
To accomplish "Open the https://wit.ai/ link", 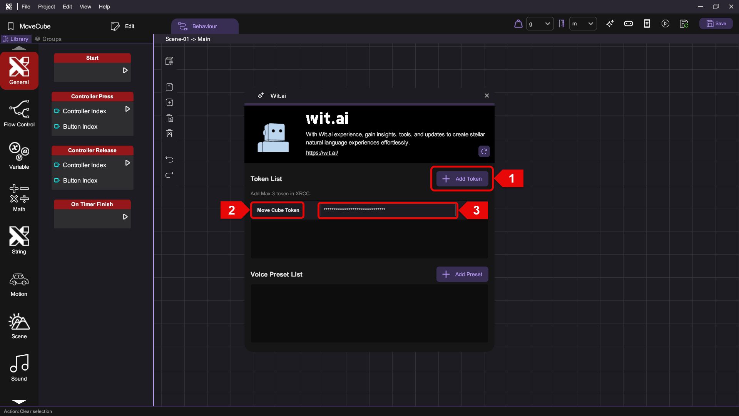I will 322,153.
